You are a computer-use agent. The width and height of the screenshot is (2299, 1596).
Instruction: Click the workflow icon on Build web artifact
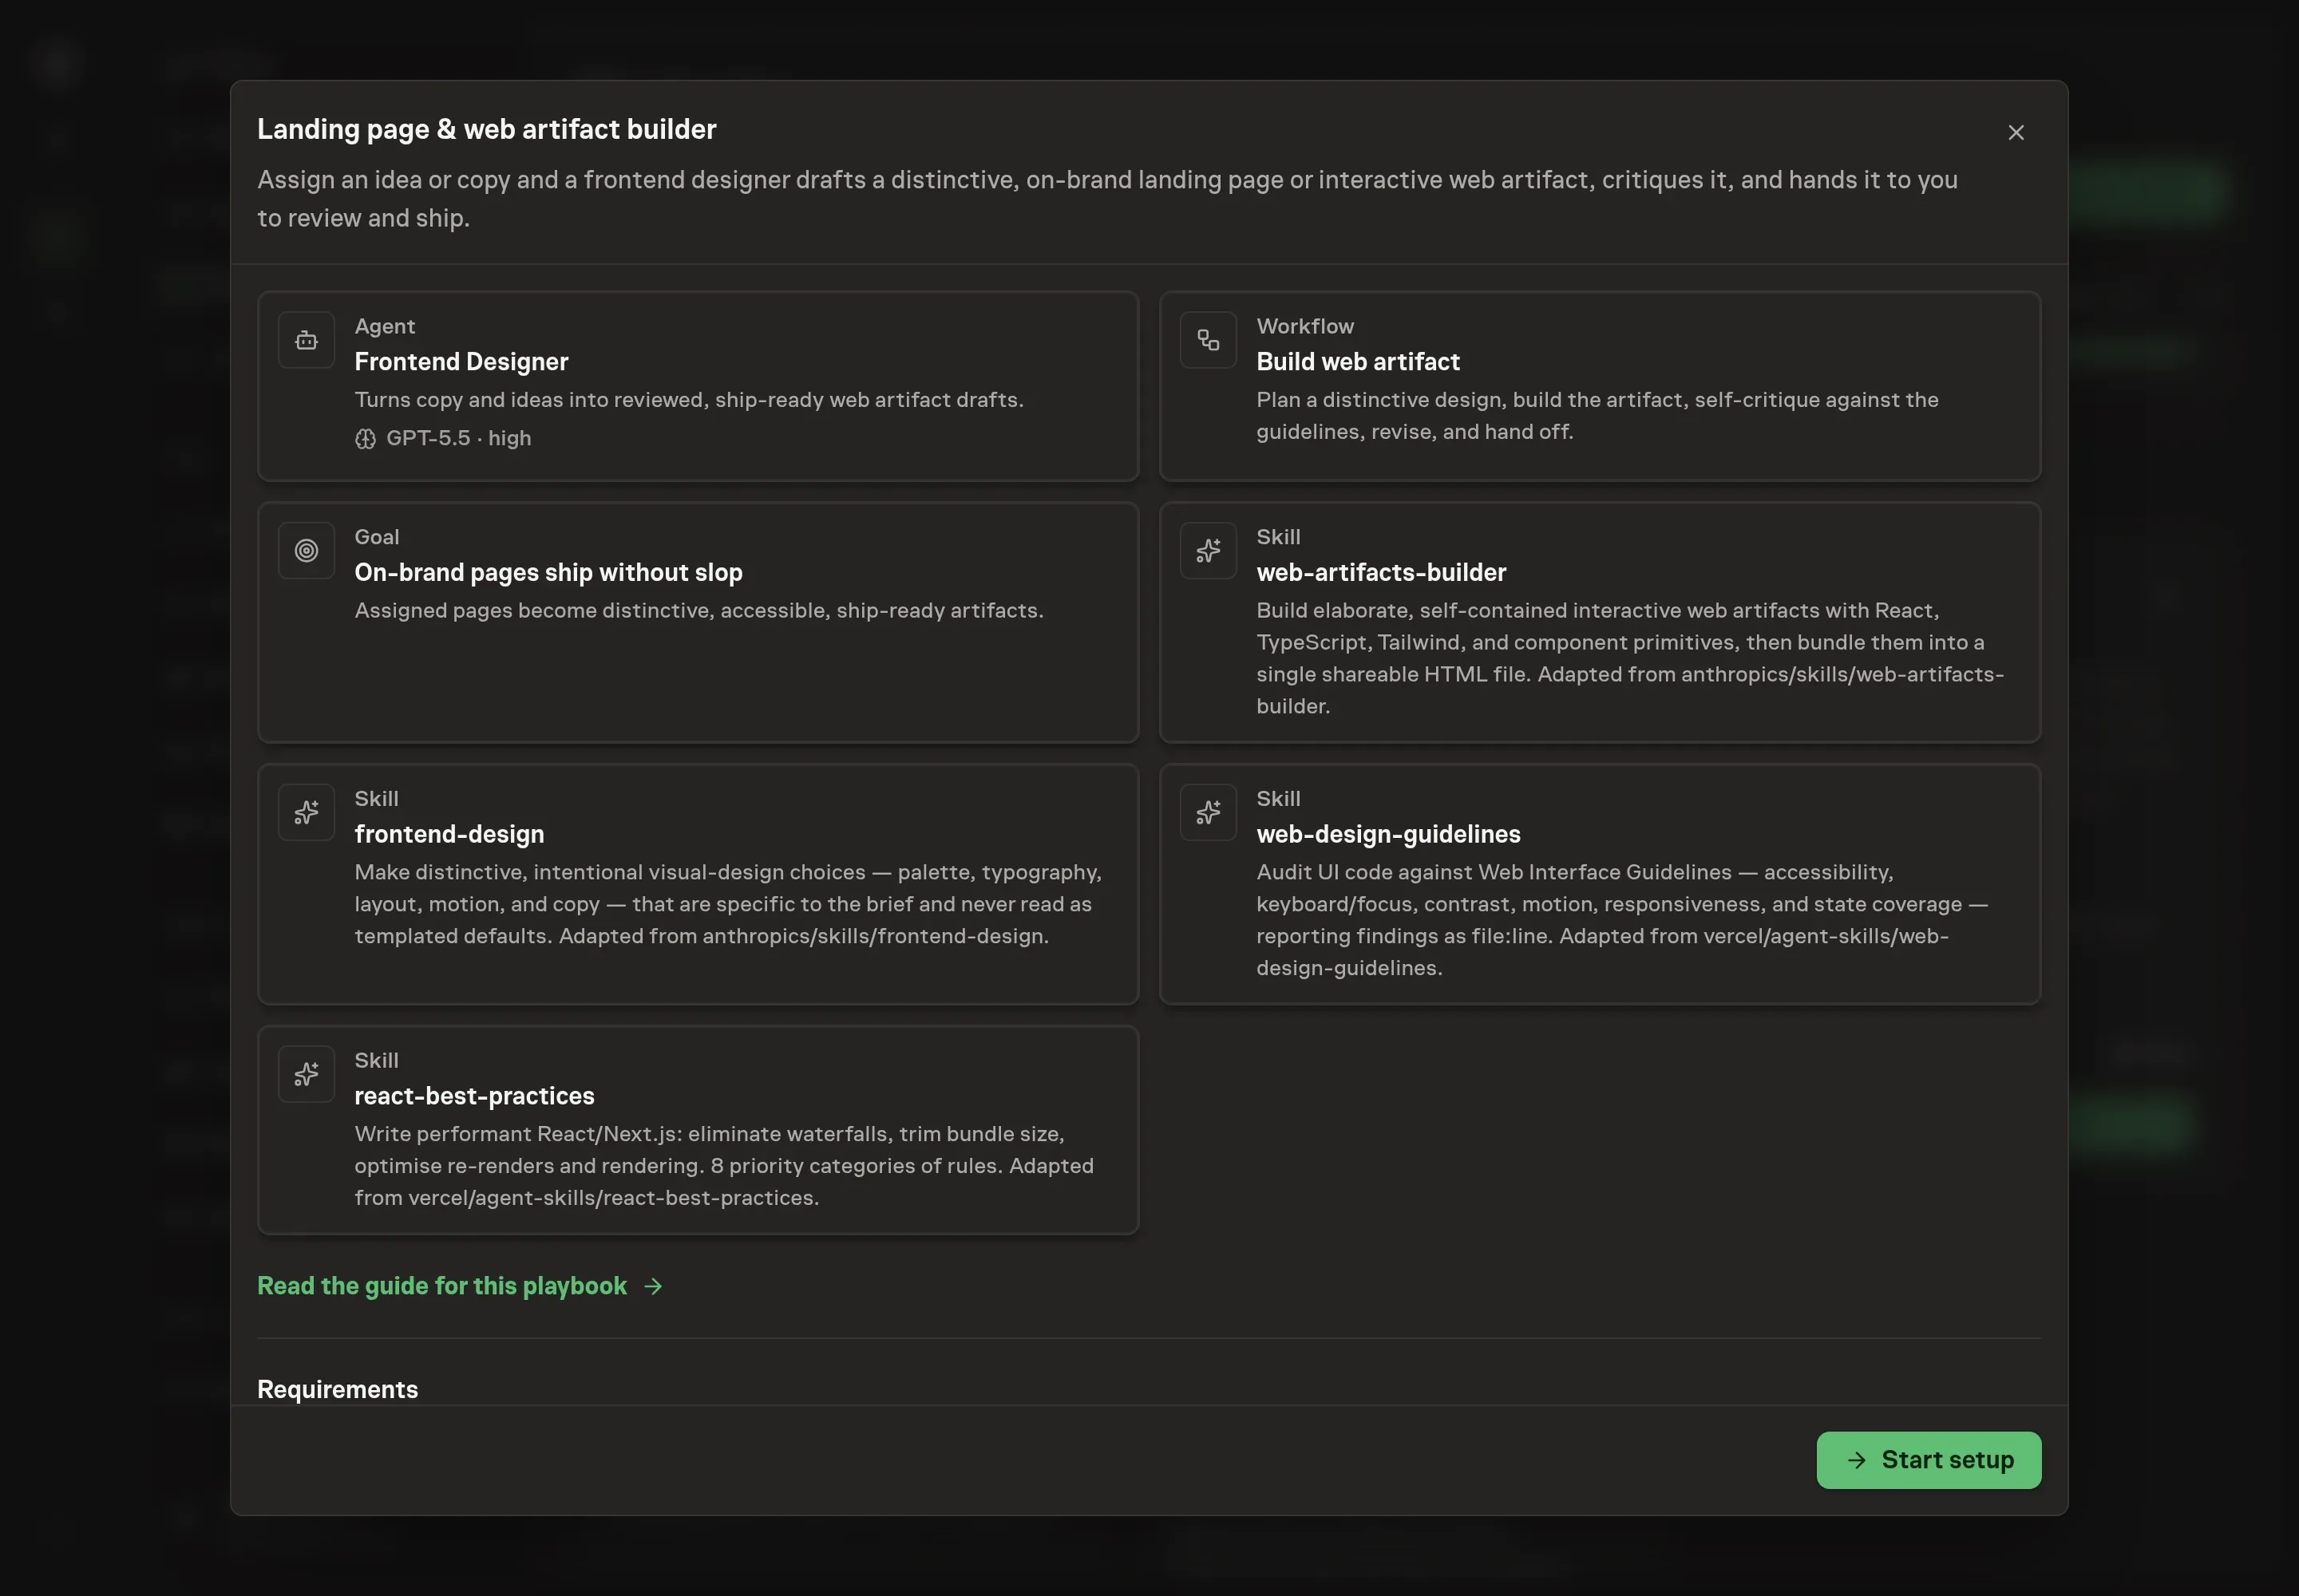tap(1208, 341)
